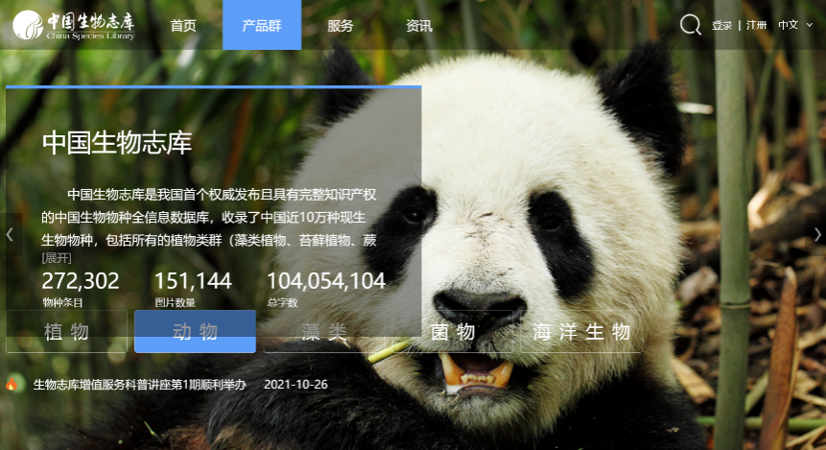Expand description with [展开] link
This screenshot has width=826, height=450.
(57, 258)
